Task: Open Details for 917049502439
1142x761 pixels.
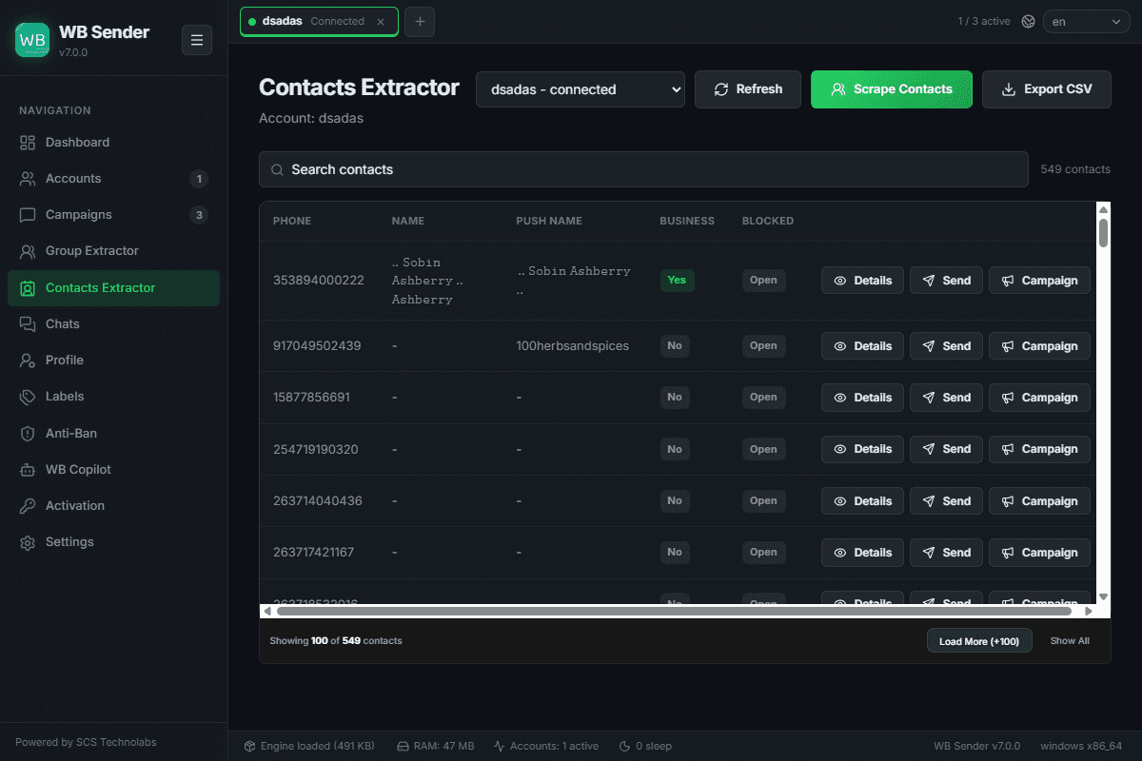Action: click(862, 346)
